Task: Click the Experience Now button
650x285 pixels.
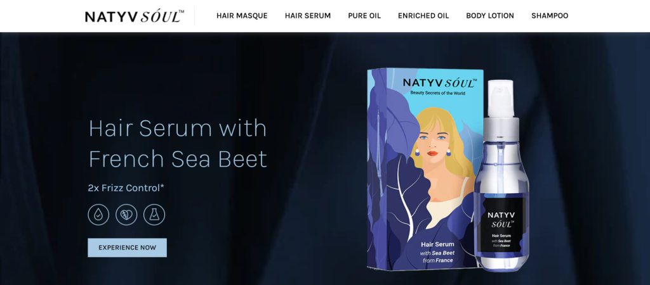Action: [x=127, y=248]
